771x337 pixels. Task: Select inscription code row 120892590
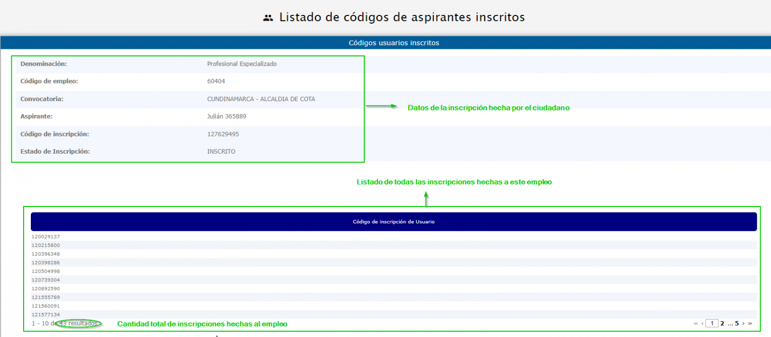click(46, 289)
